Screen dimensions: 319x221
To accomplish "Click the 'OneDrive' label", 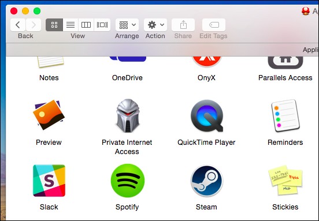I will (127, 78).
